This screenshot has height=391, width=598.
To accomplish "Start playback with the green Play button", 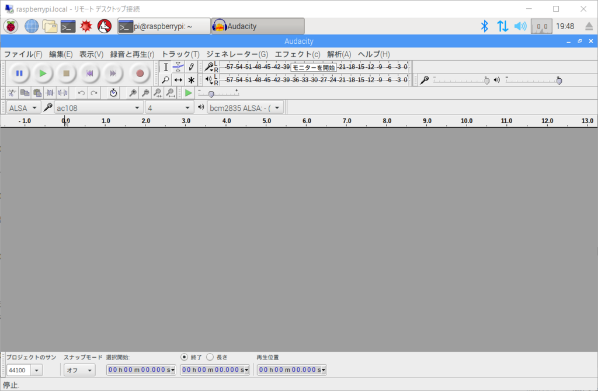I will (x=43, y=73).
